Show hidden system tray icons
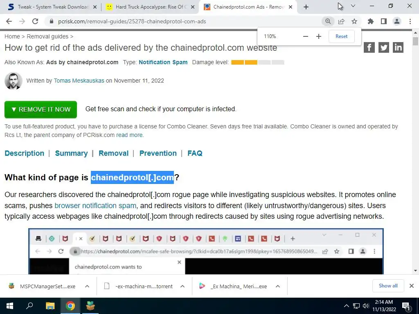The image size is (419, 314). coord(346,306)
